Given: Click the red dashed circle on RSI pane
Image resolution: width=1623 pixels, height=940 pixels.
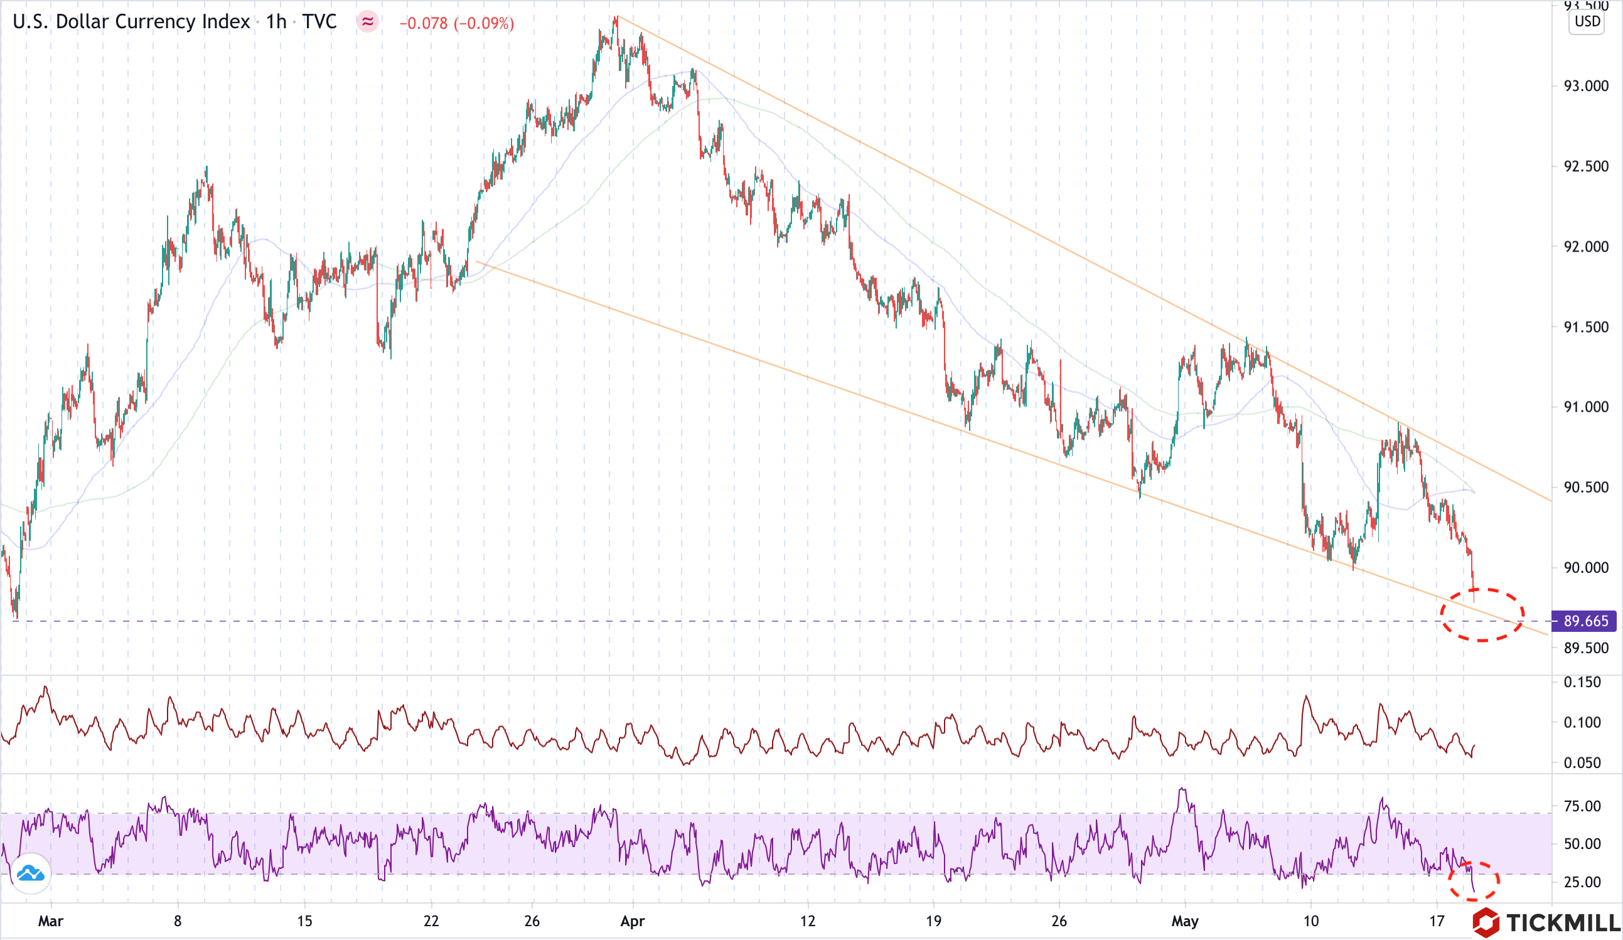Looking at the screenshot, I should pyautogui.click(x=1474, y=881).
